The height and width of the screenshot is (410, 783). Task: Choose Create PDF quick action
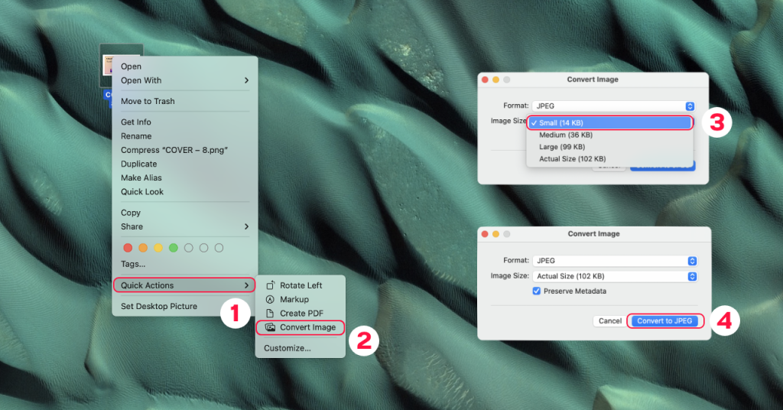(300, 313)
